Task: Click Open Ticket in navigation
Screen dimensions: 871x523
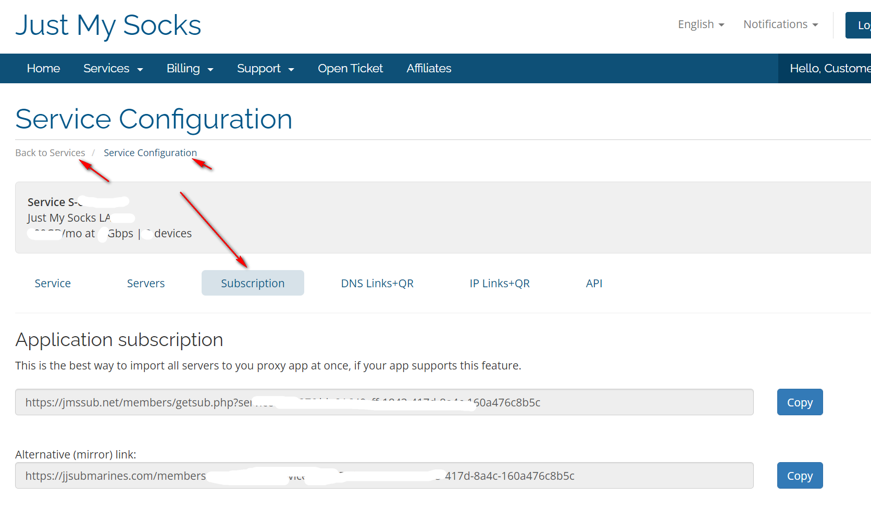Action: (350, 69)
